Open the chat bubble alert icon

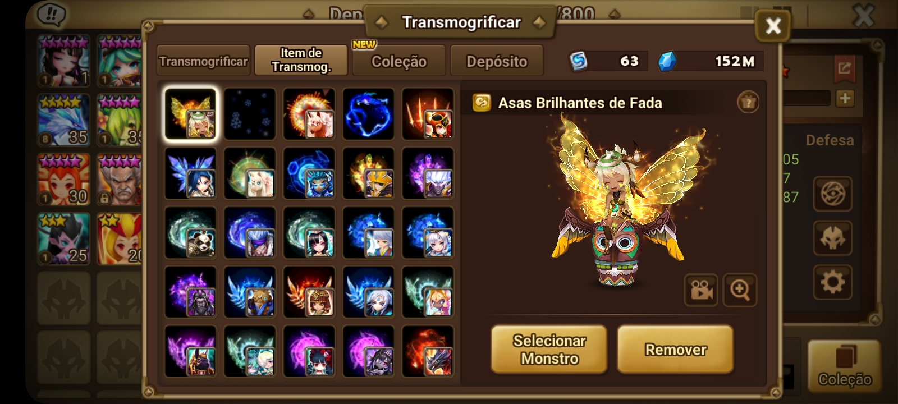click(x=51, y=15)
